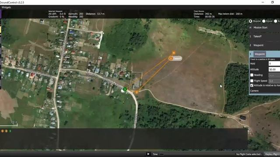Select item 1 Takeoff in the mission list
280x157 pixels.
pos(264,36)
